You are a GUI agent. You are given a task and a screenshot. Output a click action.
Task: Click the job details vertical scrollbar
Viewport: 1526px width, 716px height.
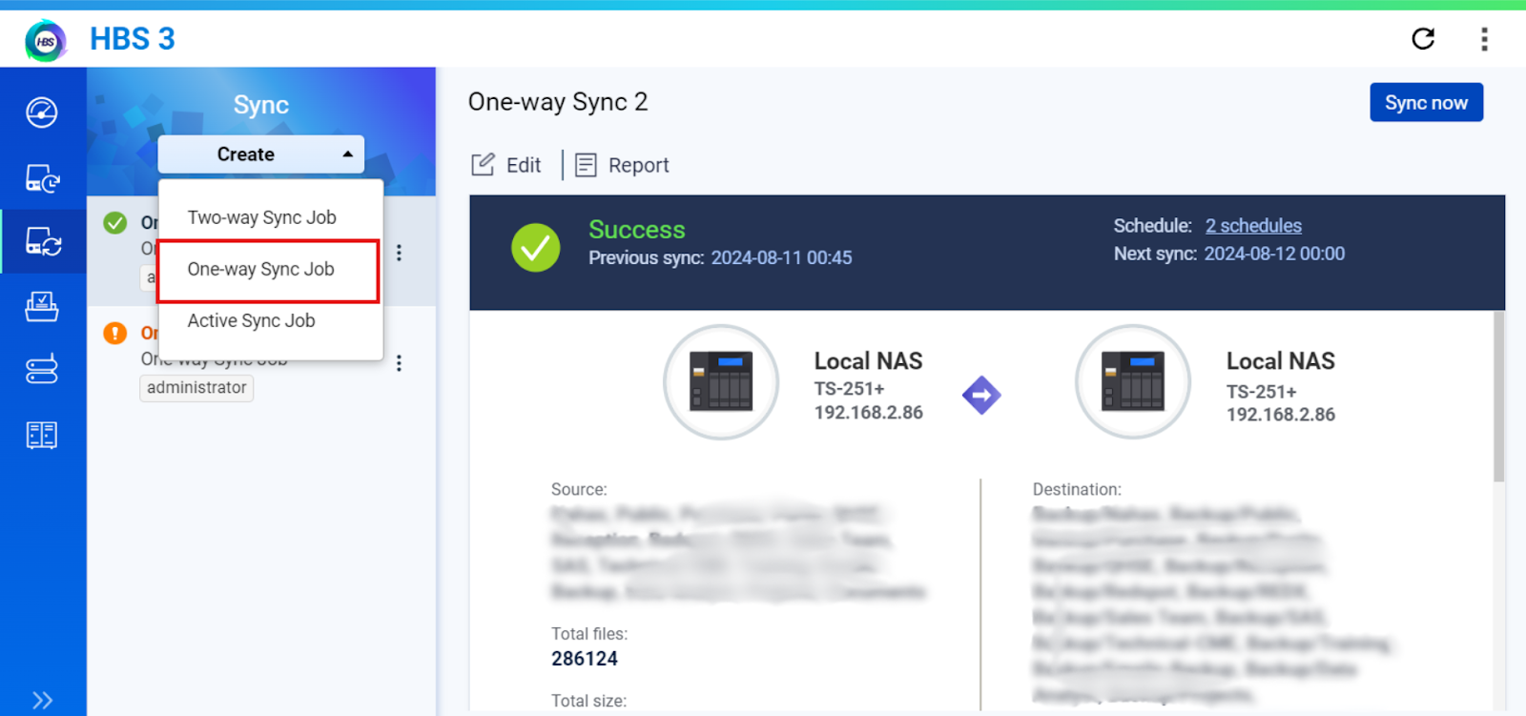pos(1498,396)
